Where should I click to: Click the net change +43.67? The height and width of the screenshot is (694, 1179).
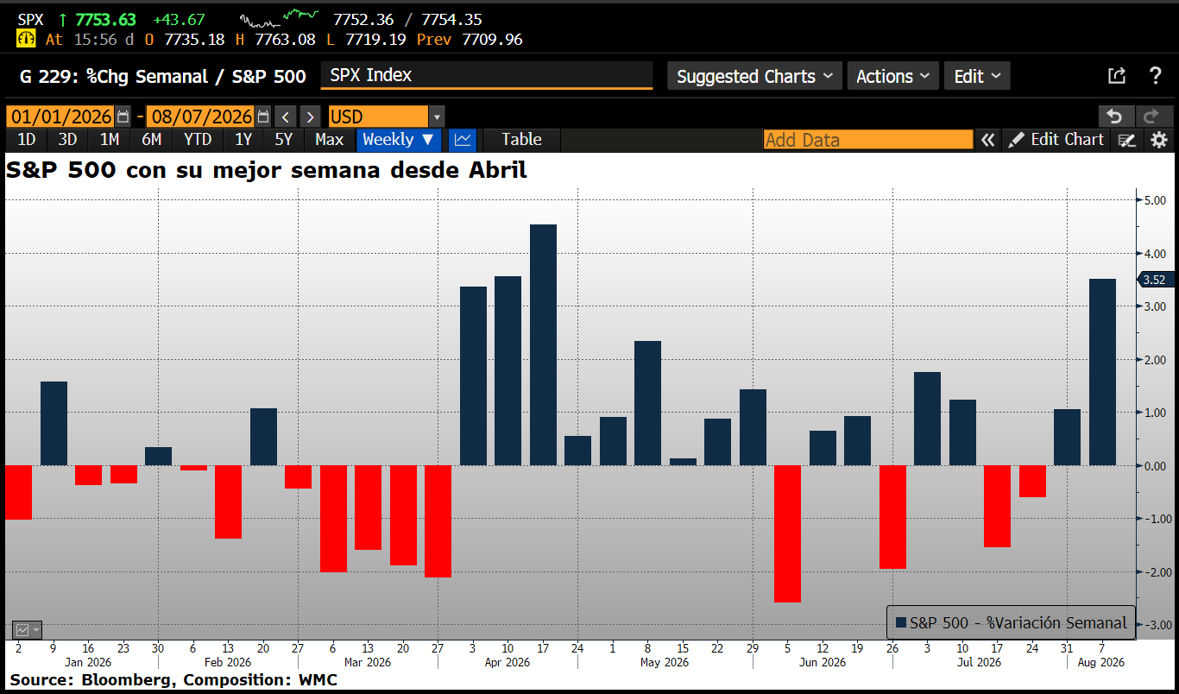(x=179, y=20)
